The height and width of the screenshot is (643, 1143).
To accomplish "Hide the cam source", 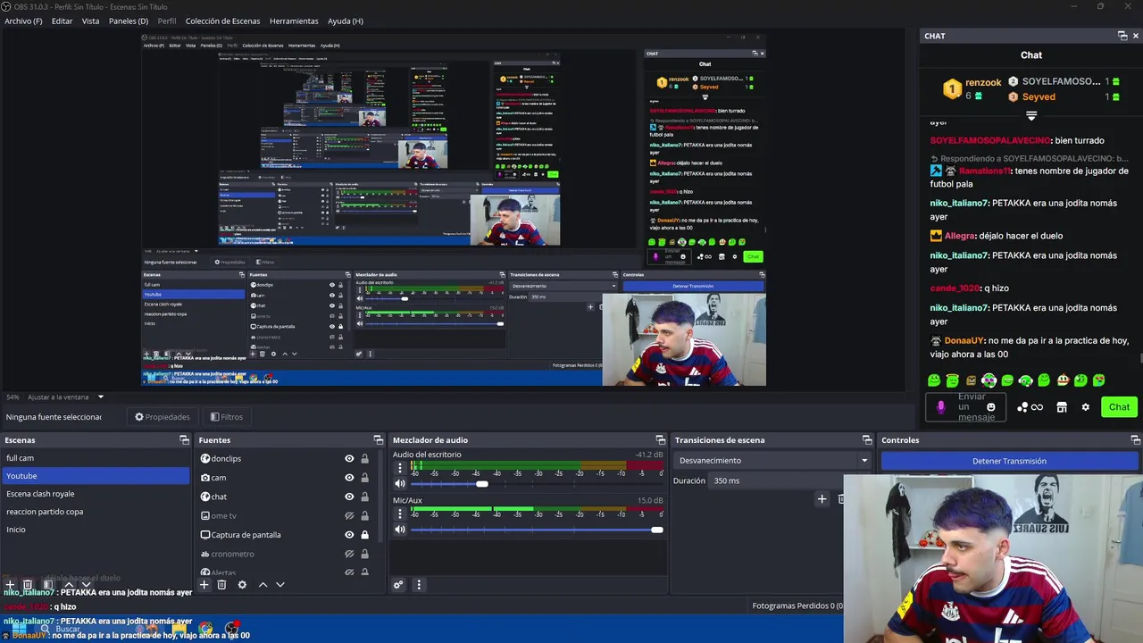I will point(349,478).
